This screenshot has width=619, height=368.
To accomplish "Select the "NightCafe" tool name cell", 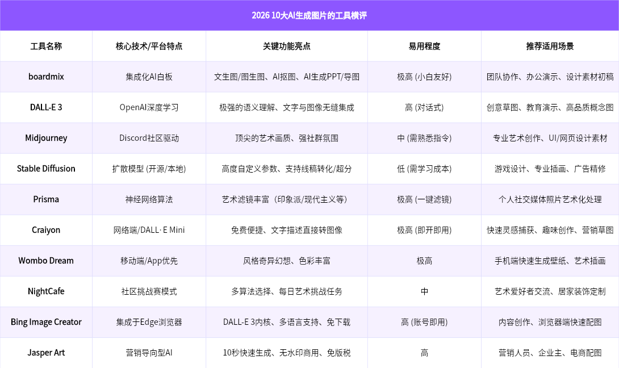I will (x=46, y=291).
